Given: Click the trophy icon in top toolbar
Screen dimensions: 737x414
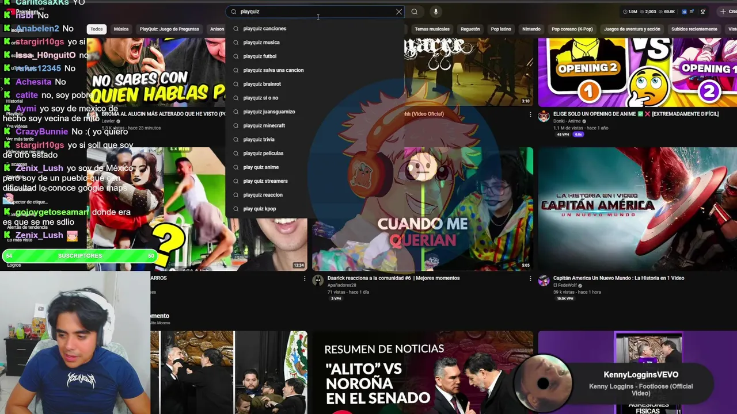Looking at the screenshot, I should click(x=702, y=11).
